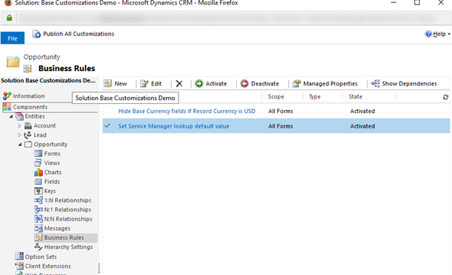Sort by the Type column header

[315, 97]
